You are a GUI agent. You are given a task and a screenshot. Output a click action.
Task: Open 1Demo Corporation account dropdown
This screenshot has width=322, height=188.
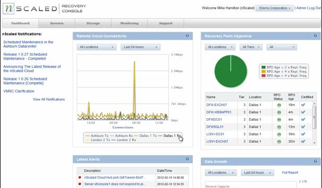point(274,8)
